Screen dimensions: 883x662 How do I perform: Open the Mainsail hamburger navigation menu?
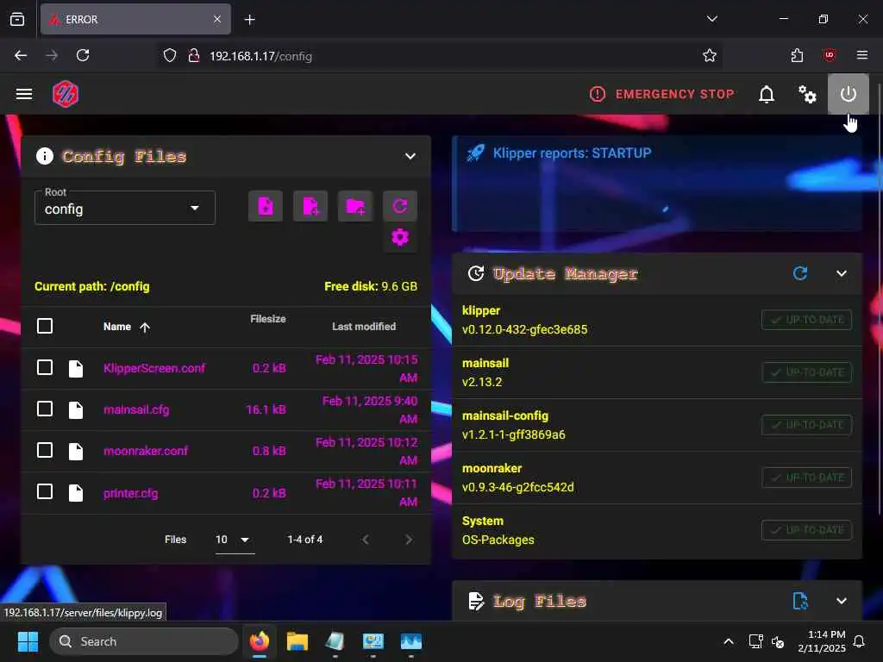pyautogui.click(x=23, y=93)
